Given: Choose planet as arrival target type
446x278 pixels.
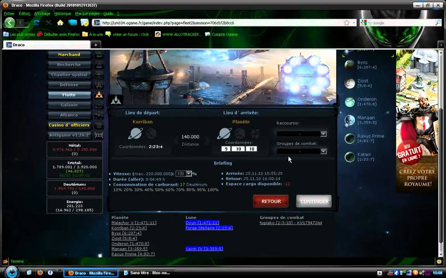Looking at the screenshot, I should click(x=225, y=133).
